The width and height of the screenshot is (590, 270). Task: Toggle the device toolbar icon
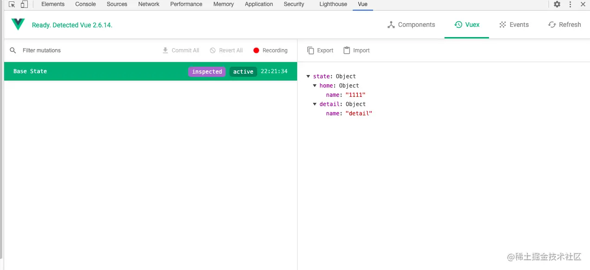click(x=24, y=4)
